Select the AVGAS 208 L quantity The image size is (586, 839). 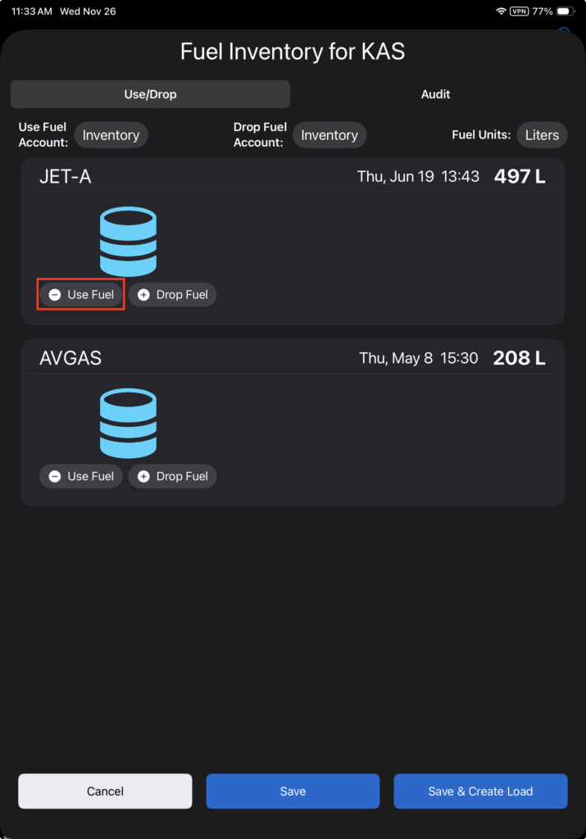click(x=519, y=357)
